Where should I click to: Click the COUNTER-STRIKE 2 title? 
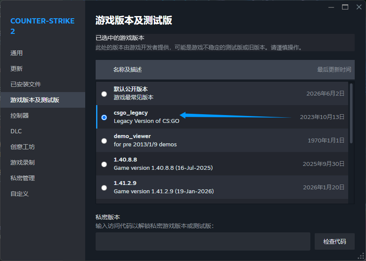43,26
